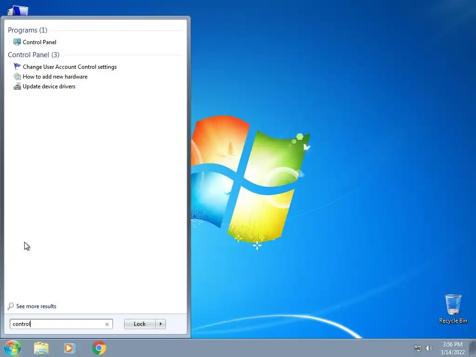476x357 pixels.
Task: Click the add new hardware icon
Action: tap(17, 77)
